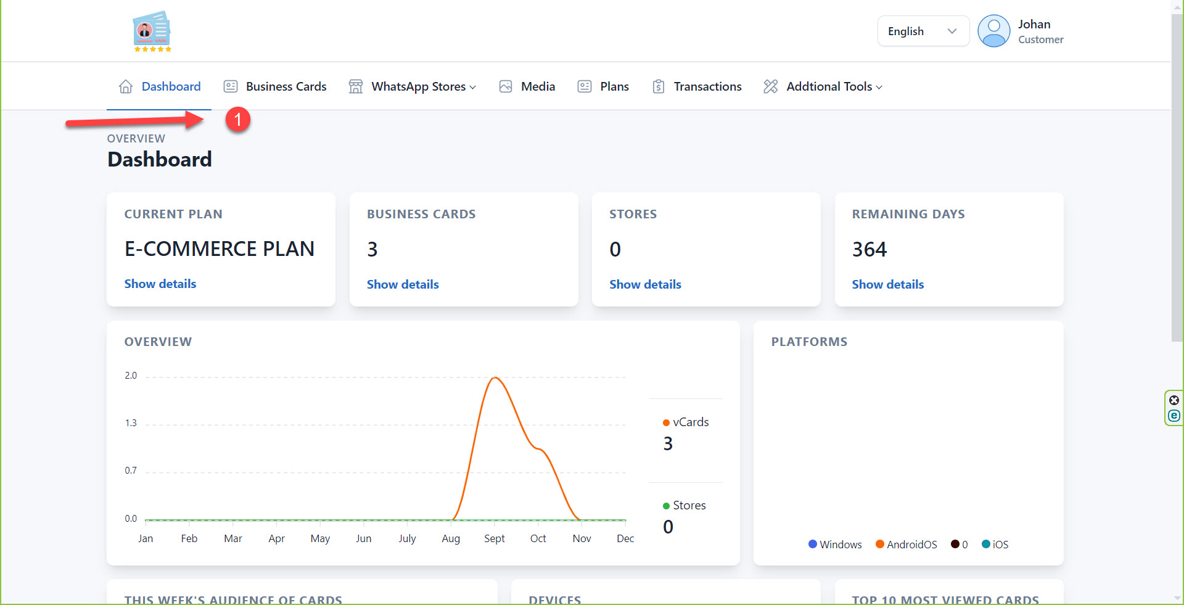
Task: Click the WhatsApp Stores shop icon
Action: click(356, 87)
